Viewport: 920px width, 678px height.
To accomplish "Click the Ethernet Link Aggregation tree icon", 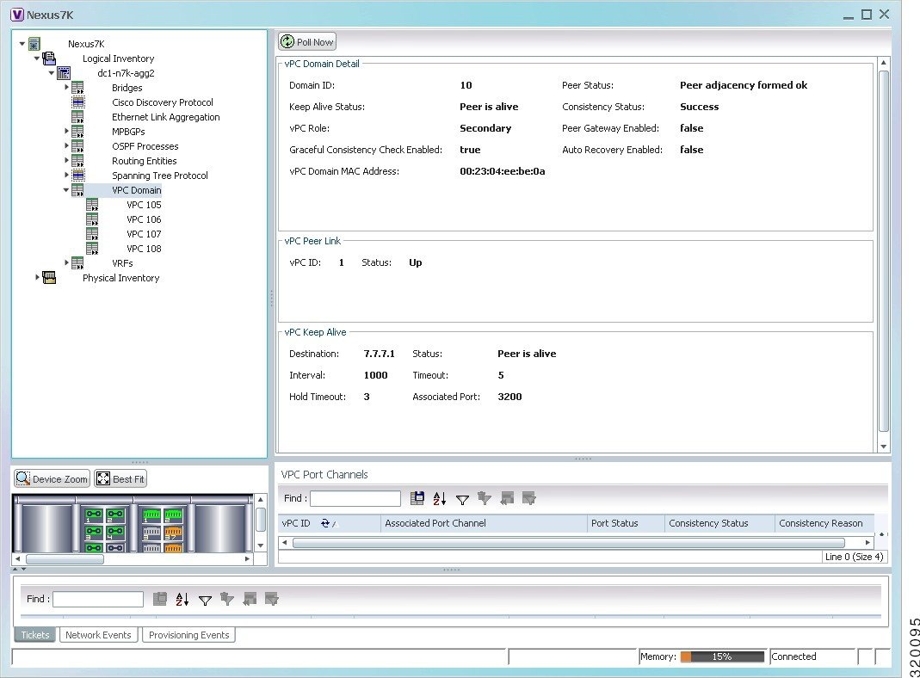I will [x=78, y=117].
